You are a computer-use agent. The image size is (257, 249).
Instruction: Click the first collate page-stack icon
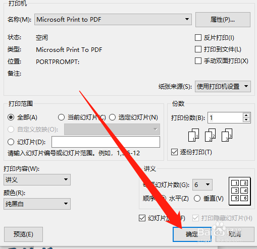[193, 135]
